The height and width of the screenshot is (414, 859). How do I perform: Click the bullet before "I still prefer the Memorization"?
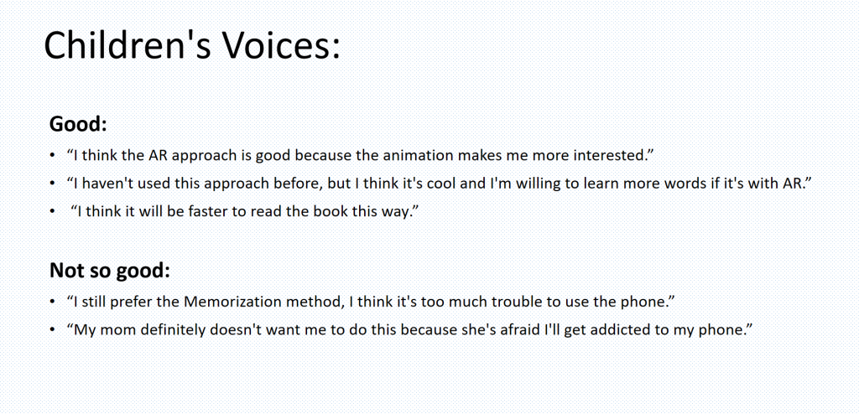pos(52,303)
